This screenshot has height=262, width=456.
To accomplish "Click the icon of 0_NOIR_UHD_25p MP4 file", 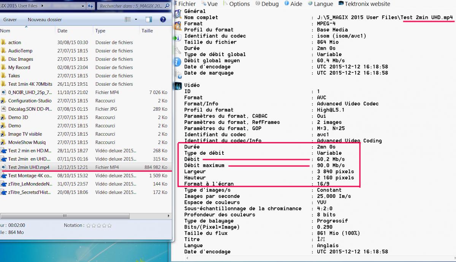I will coord(3,93).
